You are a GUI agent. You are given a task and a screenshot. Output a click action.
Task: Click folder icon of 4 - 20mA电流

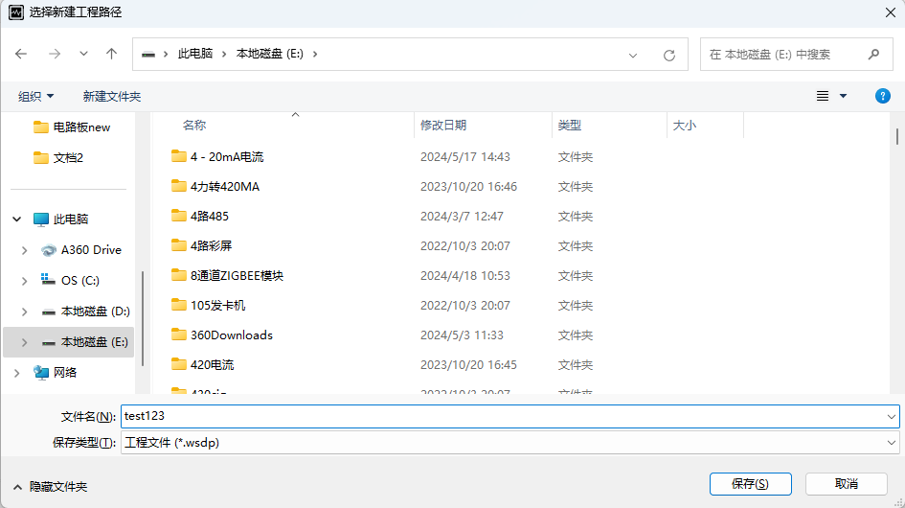tap(179, 156)
